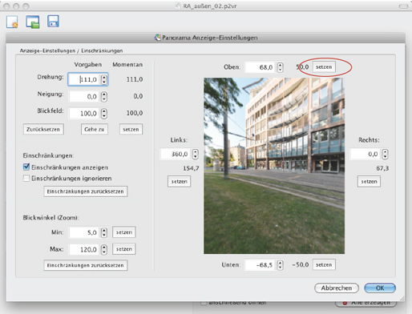The height and width of the screenshot is (314, 412).
Task: Click the Unten value stepper arrows
Action: click(x=280, y=265)
